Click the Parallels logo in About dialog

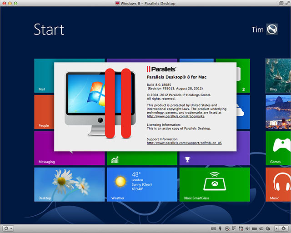coord(161,69)
